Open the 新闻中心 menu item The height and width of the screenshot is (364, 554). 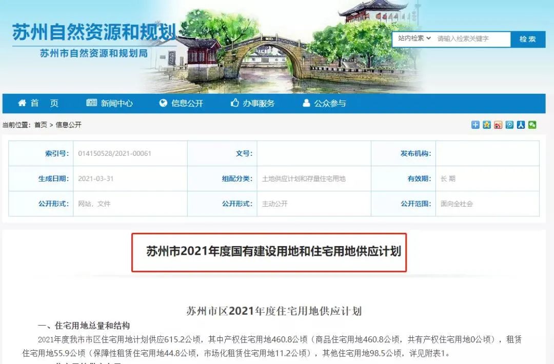116,103
